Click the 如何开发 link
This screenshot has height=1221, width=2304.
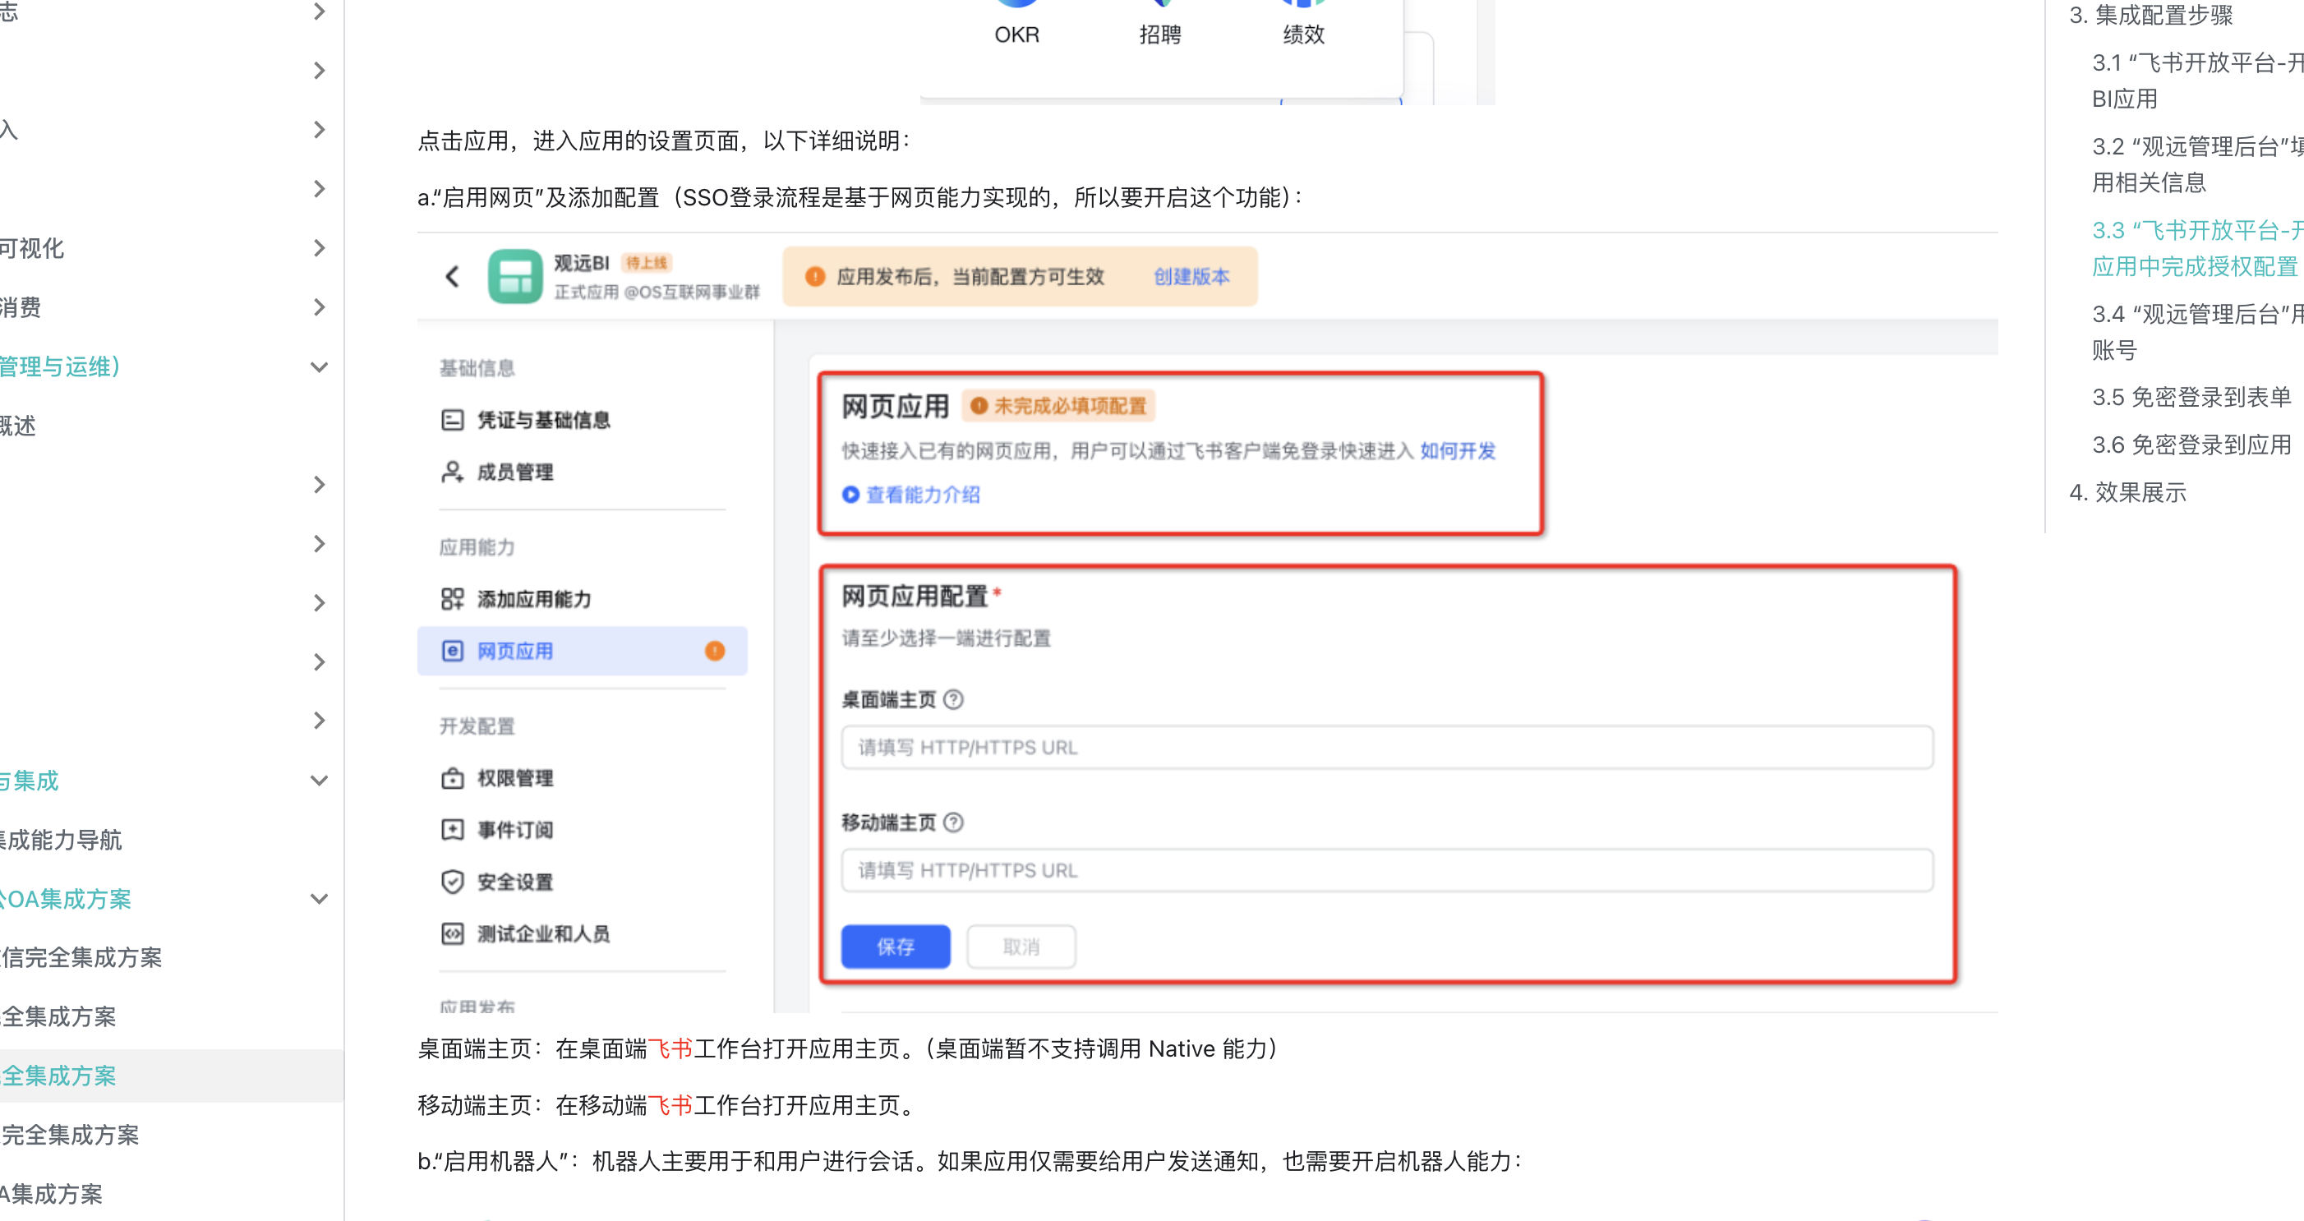point(1458,451)
